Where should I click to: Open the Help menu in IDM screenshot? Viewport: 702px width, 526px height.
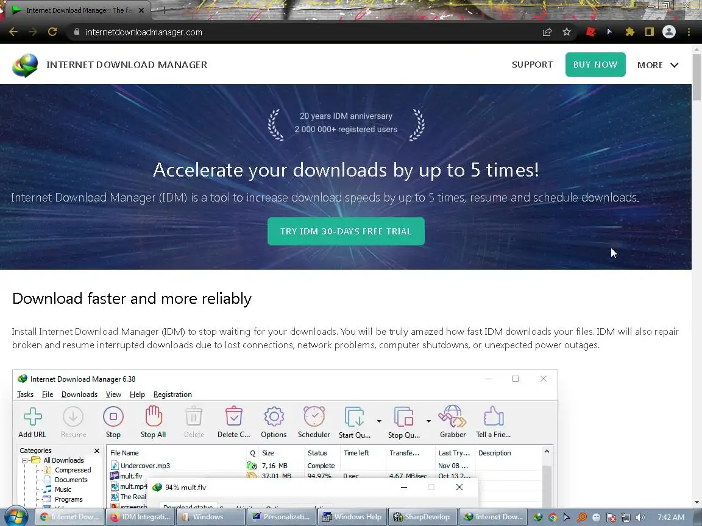[x=137, y=394]
